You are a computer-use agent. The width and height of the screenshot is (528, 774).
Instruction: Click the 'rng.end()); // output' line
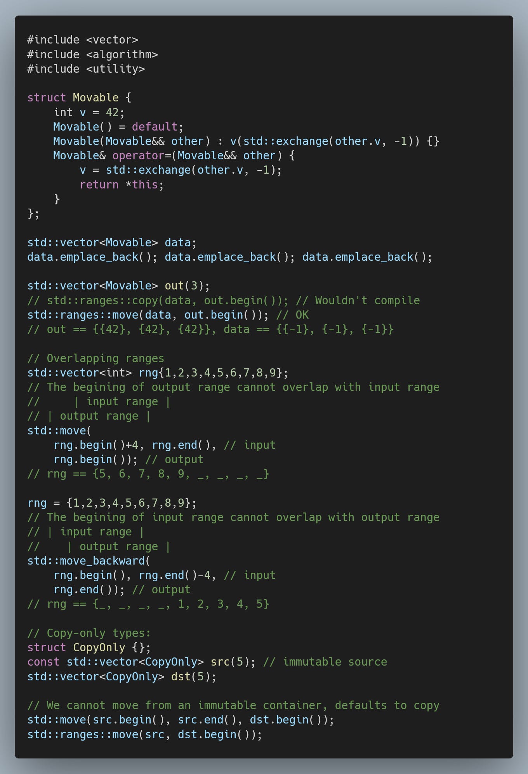coord(122,590)
